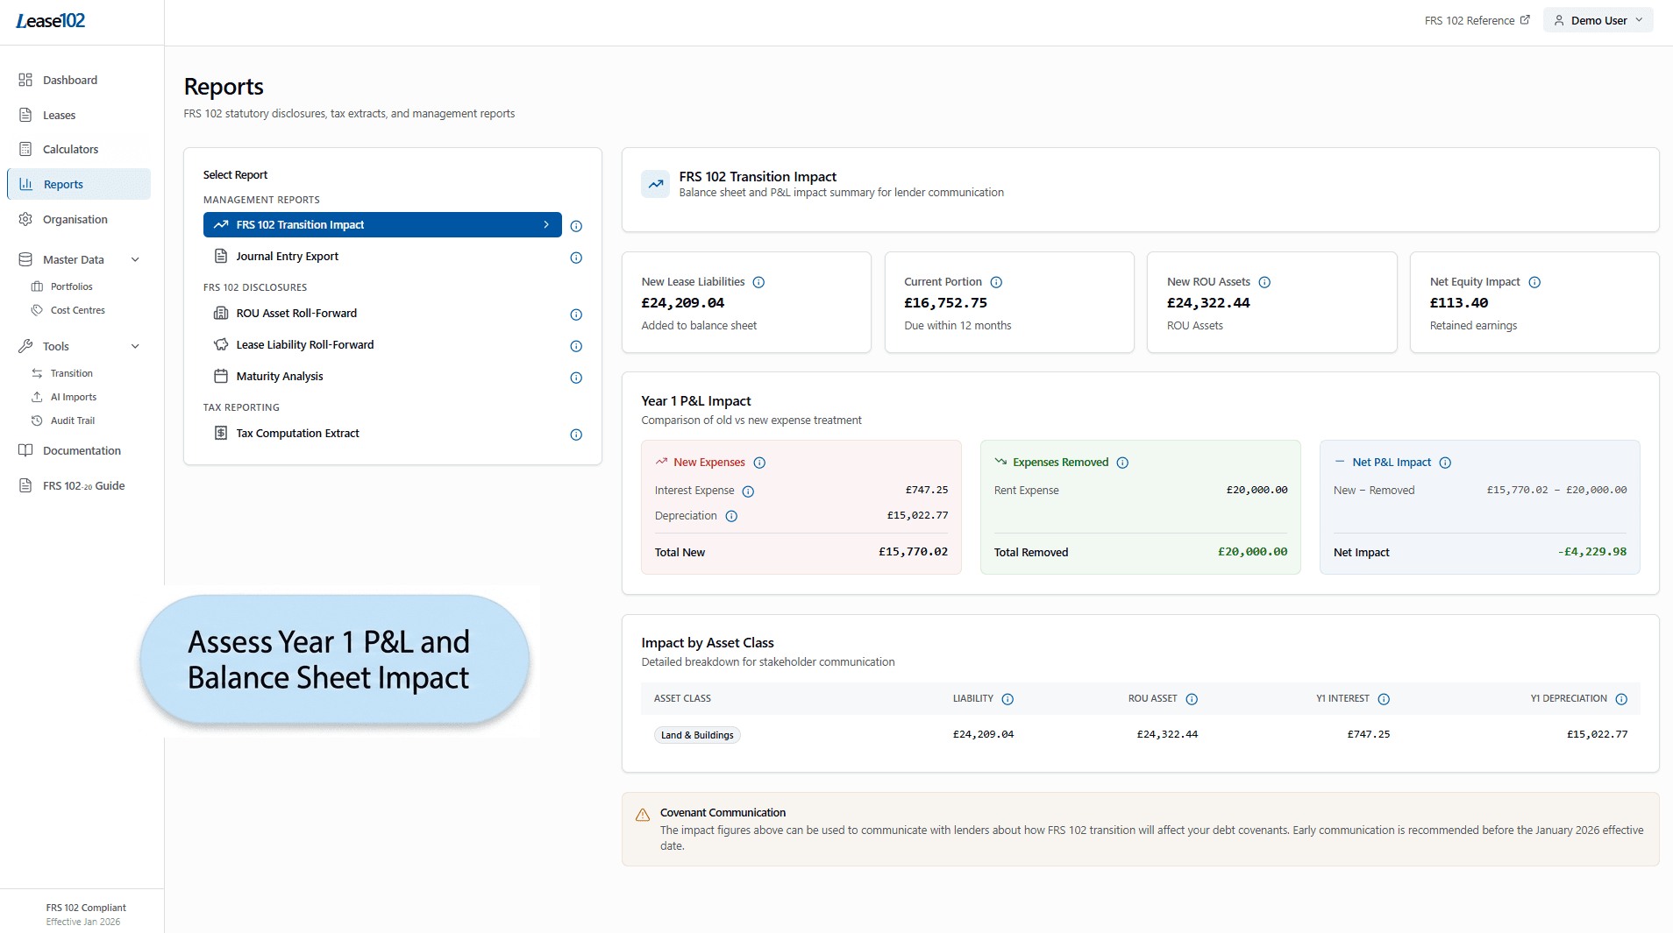Collapse the Master Data section
Viewport: 1673px width, 933px height.
pyautogui.click(x=136, y=259)
